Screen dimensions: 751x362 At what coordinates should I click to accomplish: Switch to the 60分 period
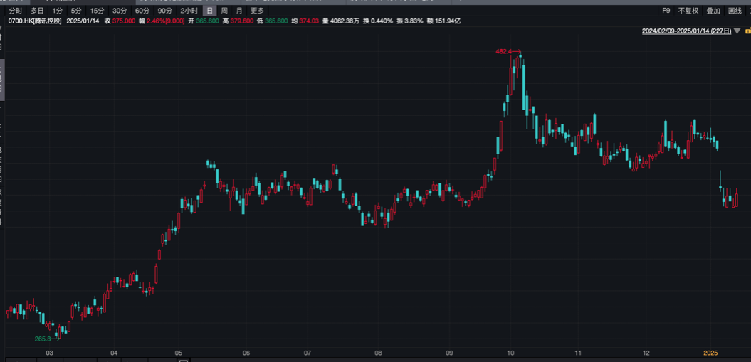[x=142, y=11]
